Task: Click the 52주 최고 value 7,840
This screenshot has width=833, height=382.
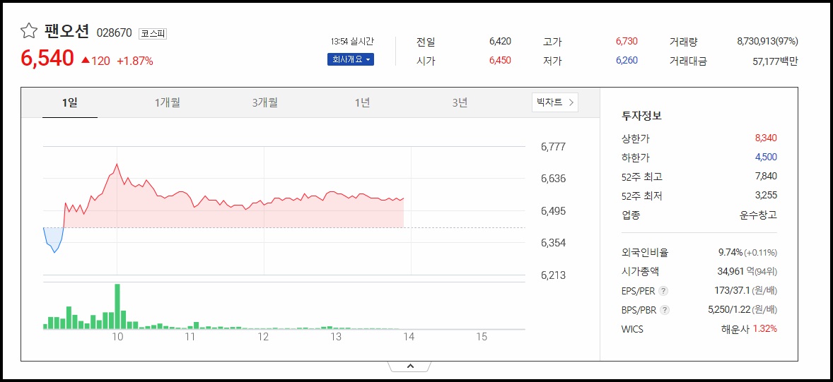Action: [766, 176]
